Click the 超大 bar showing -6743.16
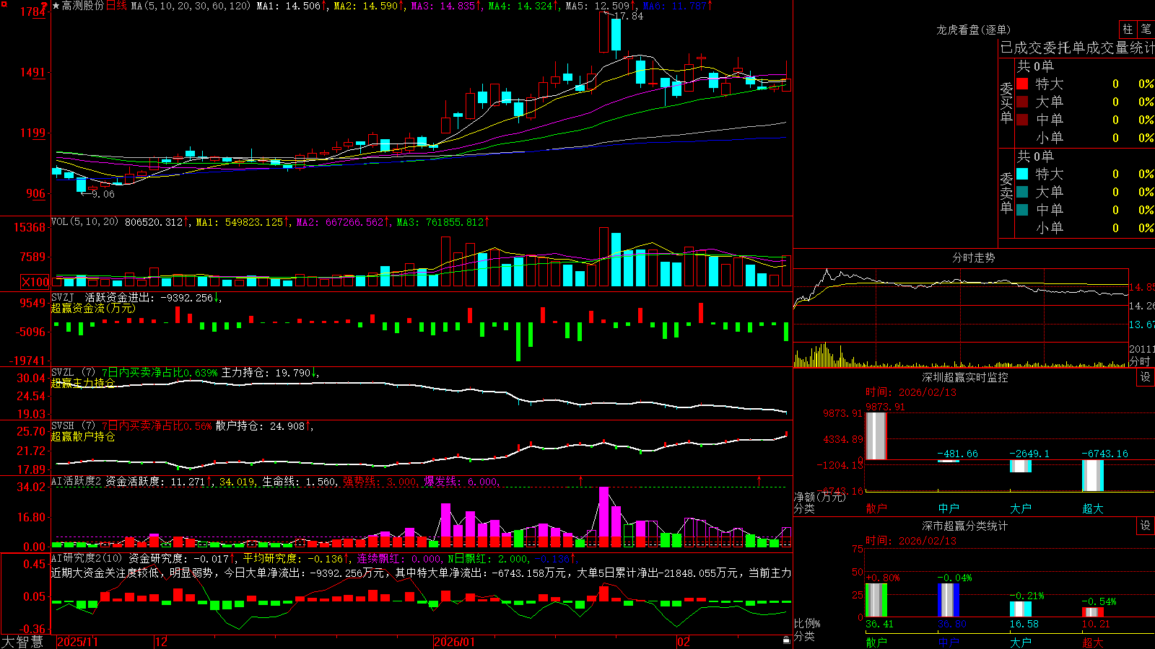Viewport: 1155px width, 649px height. 1093,475
